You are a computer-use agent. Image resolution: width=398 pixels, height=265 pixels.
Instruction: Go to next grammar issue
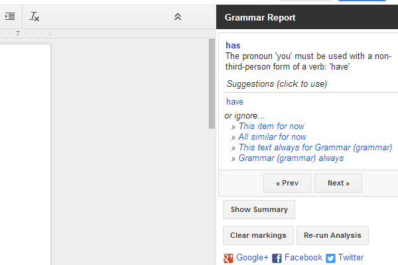[338, 183]
